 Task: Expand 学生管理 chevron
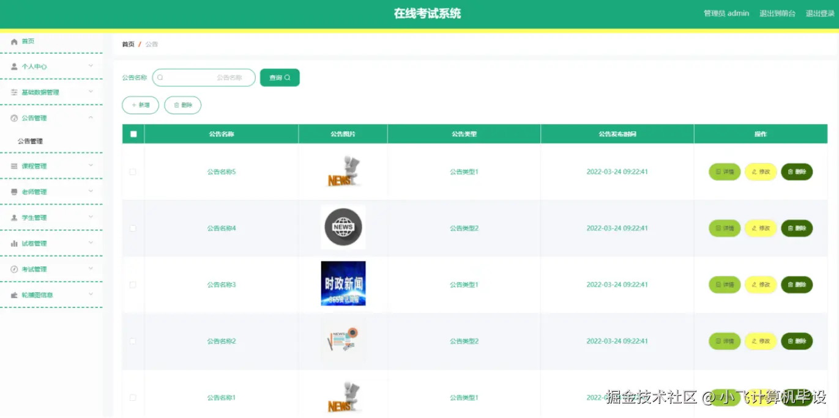[x=91, y=217]
